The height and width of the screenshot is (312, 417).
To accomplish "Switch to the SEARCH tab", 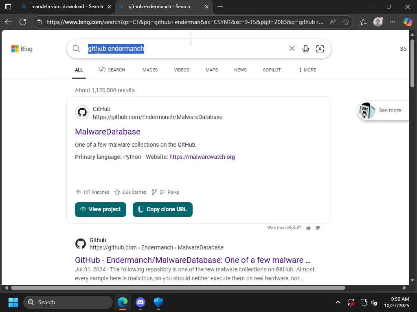I will click(112, 70).
